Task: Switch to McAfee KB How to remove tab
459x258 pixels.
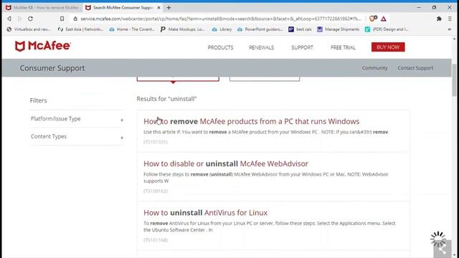Action: [x=42, y=8]
